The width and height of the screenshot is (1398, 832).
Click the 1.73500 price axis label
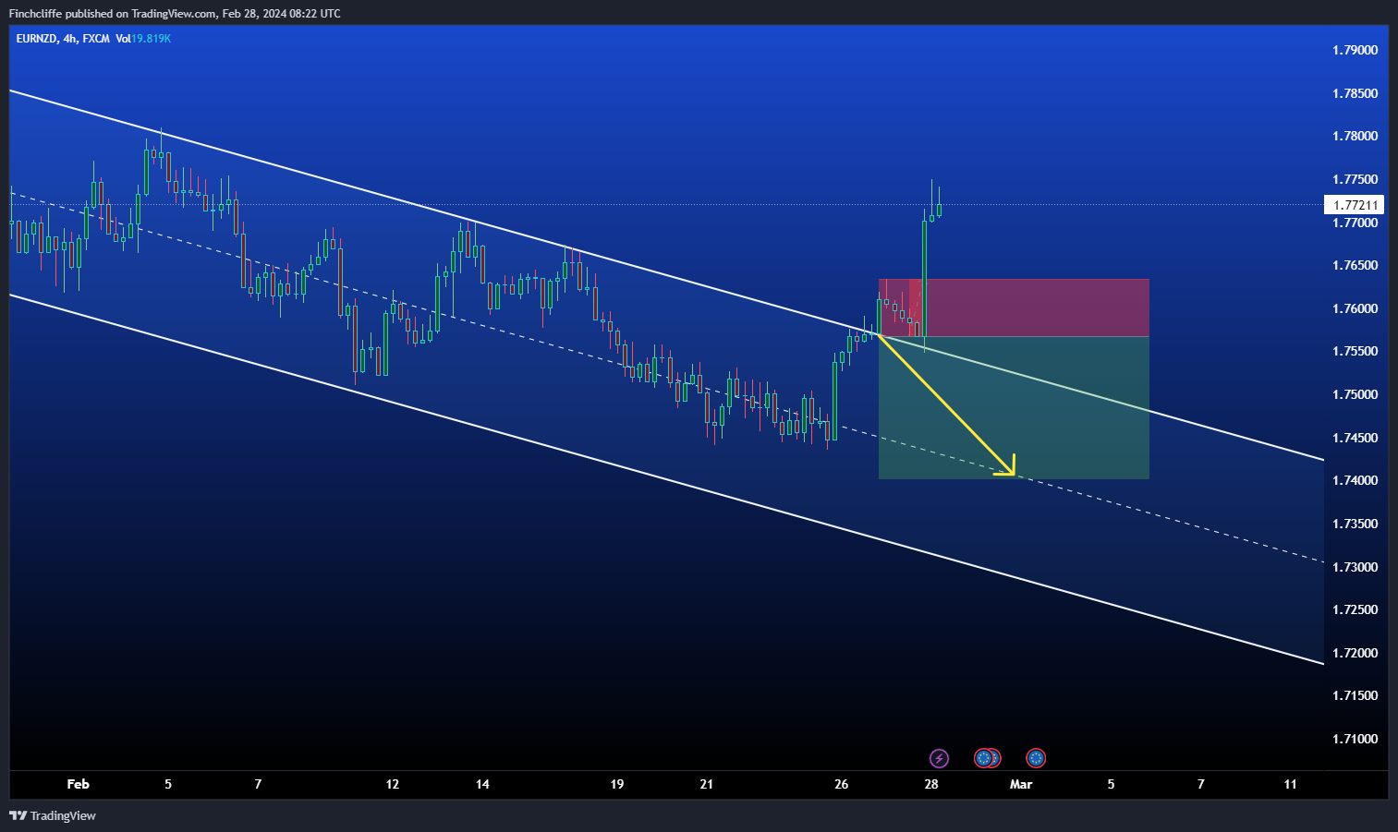click(1355, 524)
